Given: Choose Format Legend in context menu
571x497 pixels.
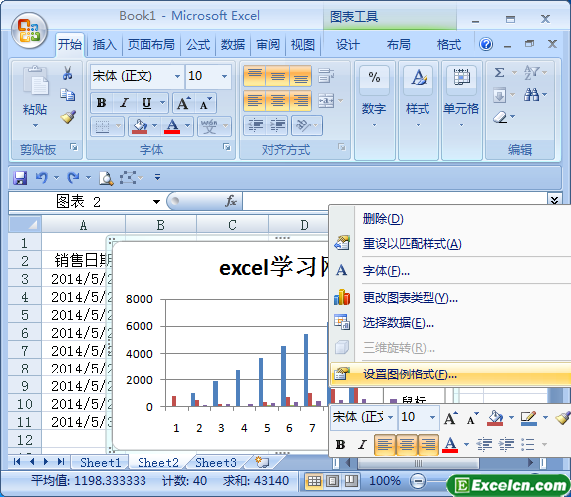Looking at the screenshot, I should (450, 374).
